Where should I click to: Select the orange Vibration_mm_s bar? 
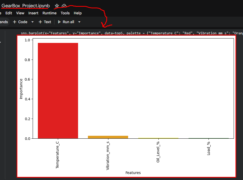(x=108, y=137)
